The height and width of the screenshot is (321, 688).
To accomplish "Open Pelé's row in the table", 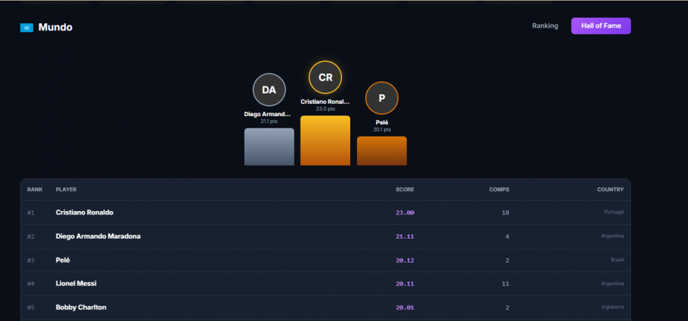I will click(325, 260).
